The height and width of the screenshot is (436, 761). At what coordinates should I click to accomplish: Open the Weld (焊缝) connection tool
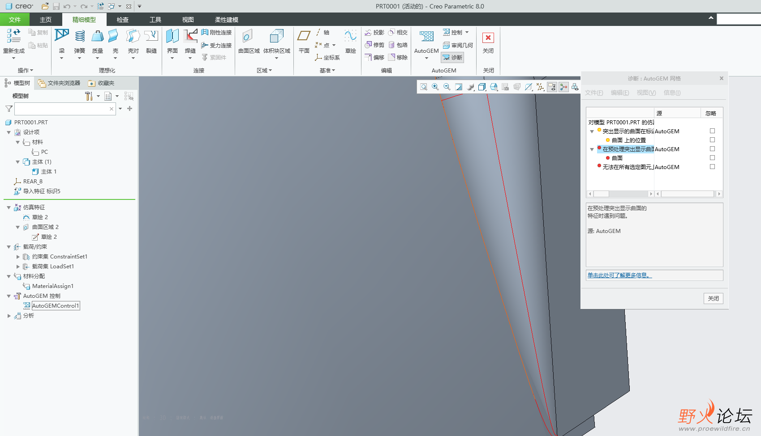point(190,37)
